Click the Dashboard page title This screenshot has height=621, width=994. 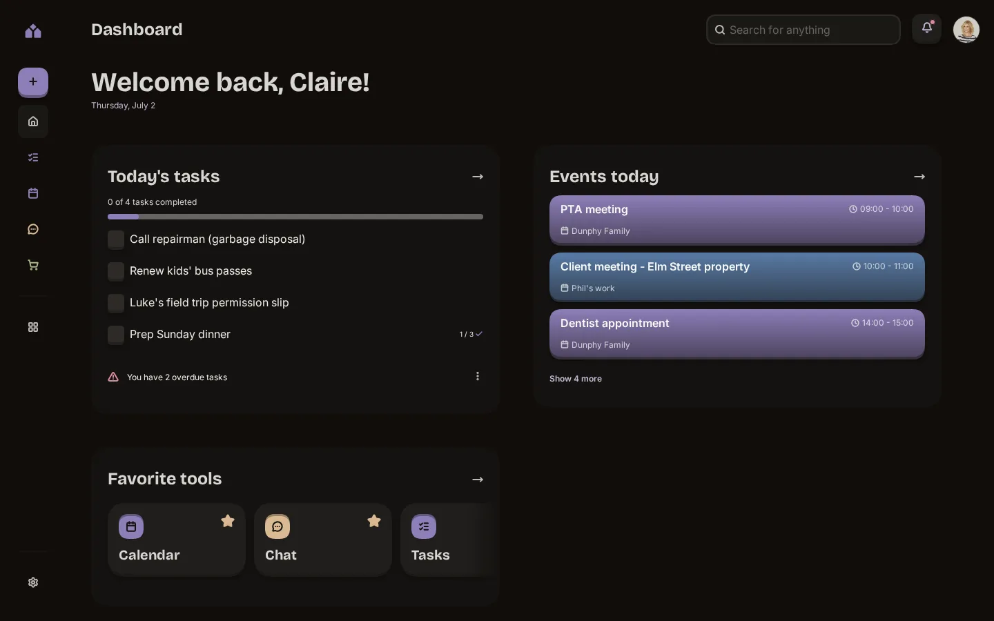(x=137, y=30)
